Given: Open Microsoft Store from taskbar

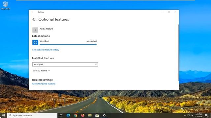Looking at the screenshot, I should 97,115.
